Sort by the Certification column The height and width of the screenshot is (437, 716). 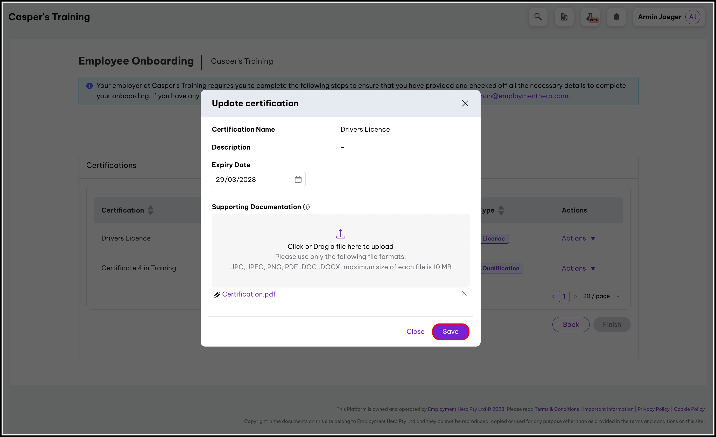pos(151,210)
